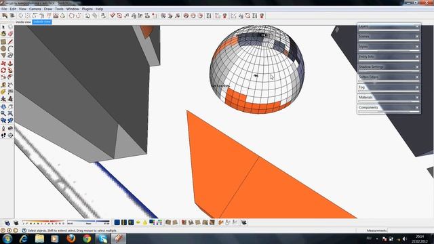This screenshot has height=244, width=434.
Task: Expand the Scenes panel
Action: pos(389,37)
